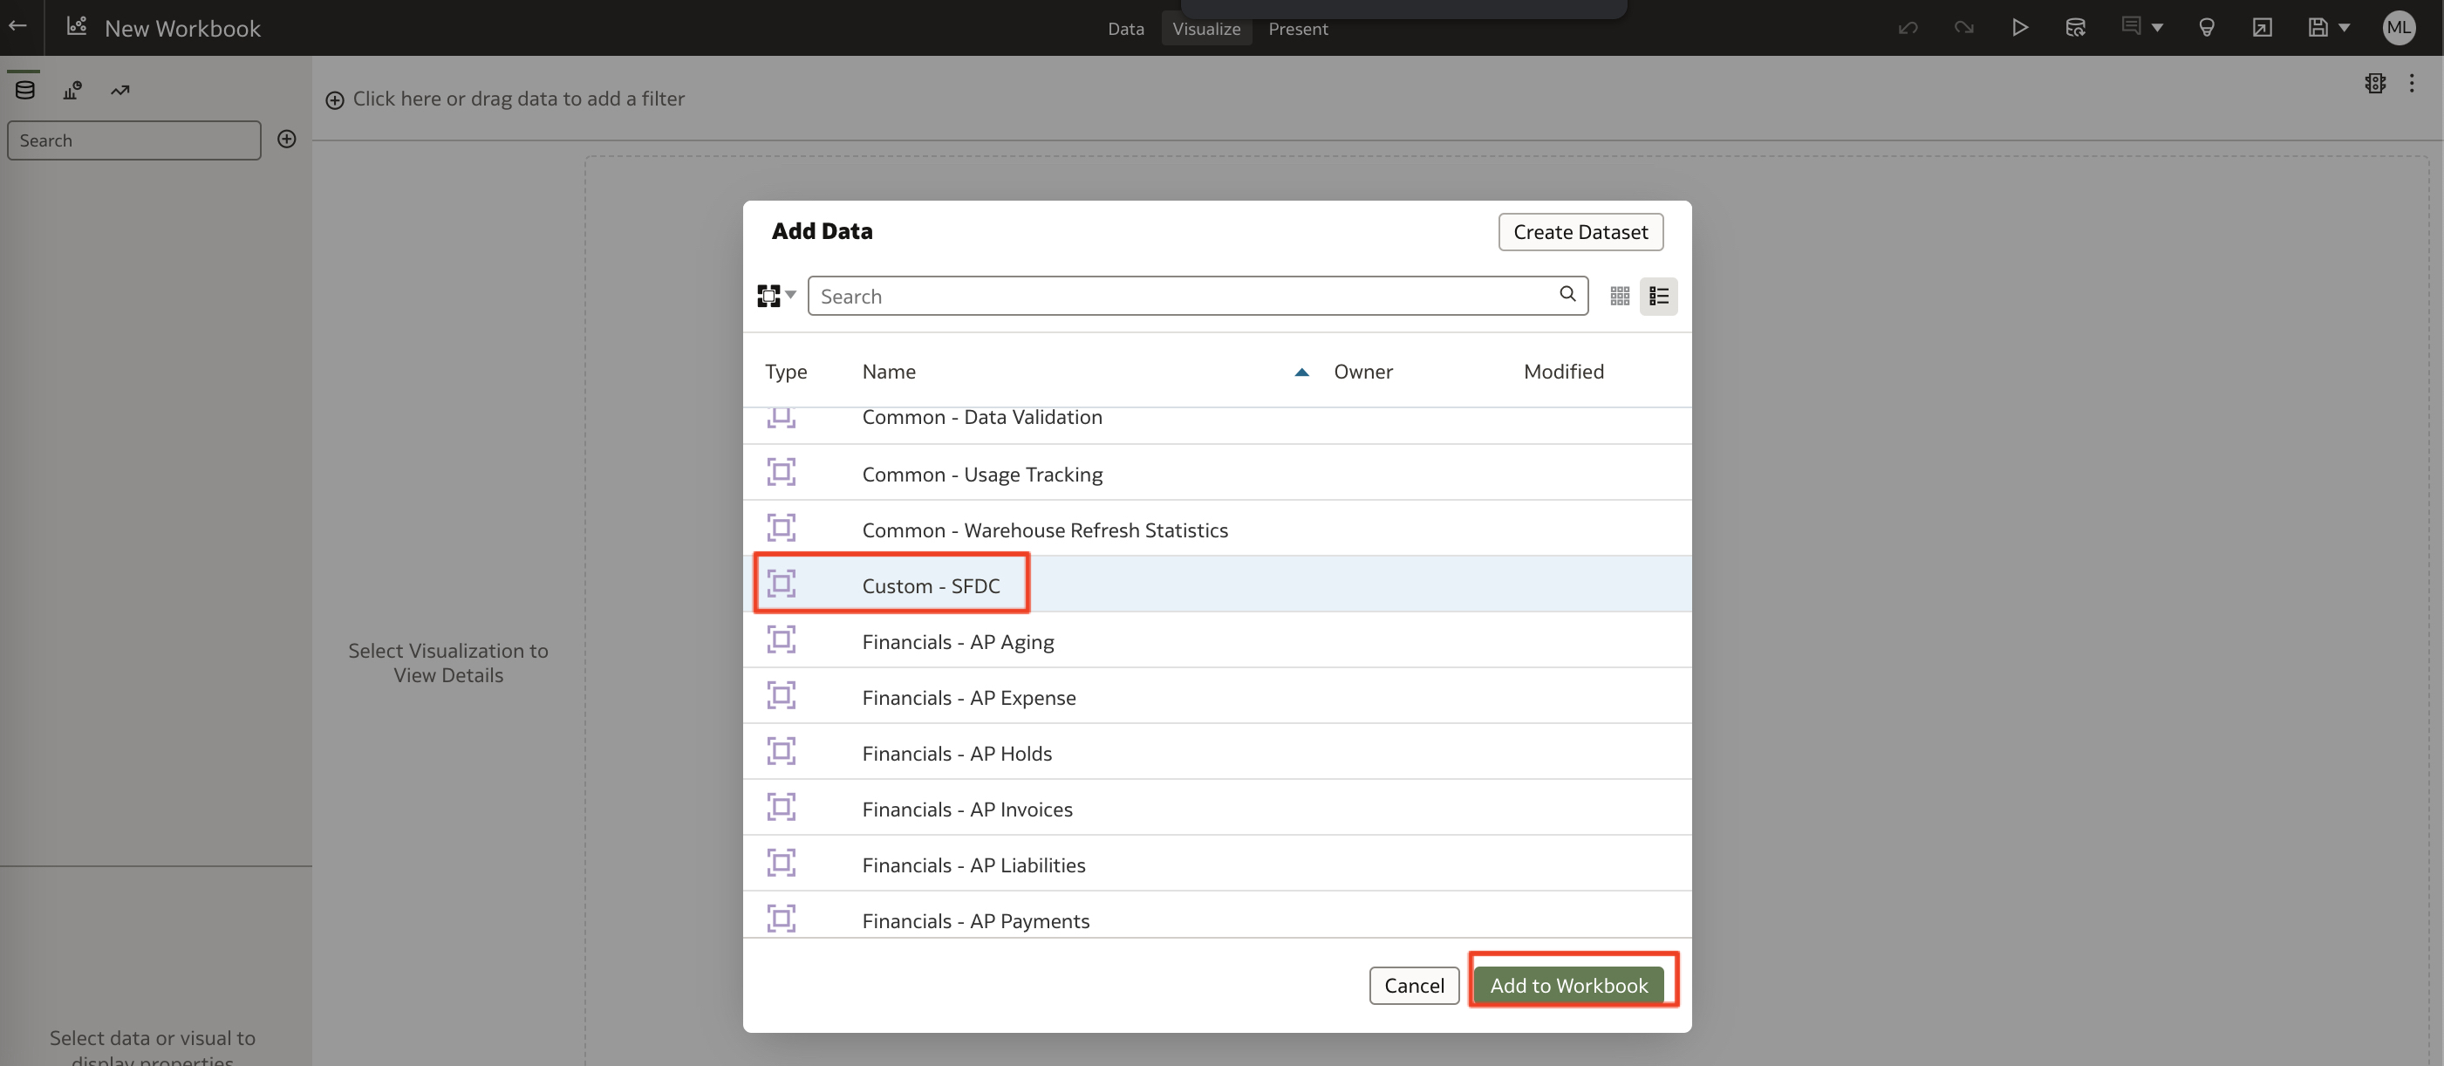Switch Add Data to grid view
Image resolution: width=2444 pixels, height=1066 pixels.
[1619, 297]
